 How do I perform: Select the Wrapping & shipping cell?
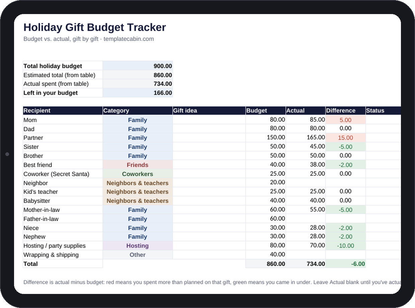[63, 254]
